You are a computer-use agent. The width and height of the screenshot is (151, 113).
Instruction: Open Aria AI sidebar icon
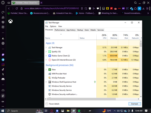(3, 39)
